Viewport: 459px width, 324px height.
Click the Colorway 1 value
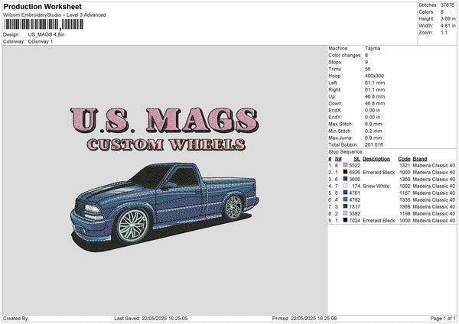click(x=41, y=41)
